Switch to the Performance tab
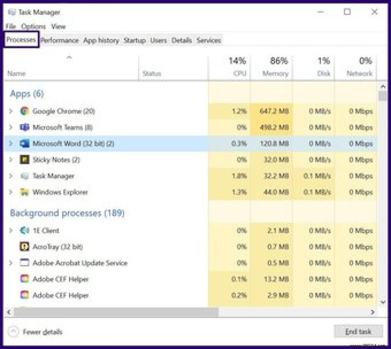This screenshot has height=349, width=391. click(x=59, y=40)
